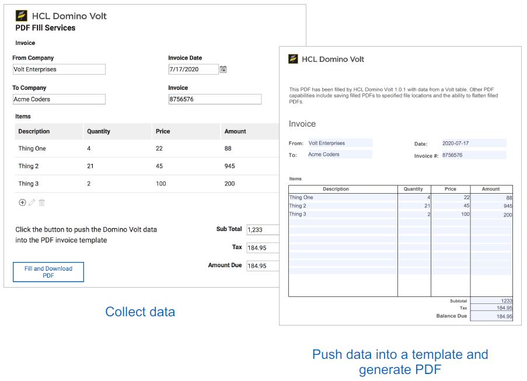Click the PDF amount cell showing 945
Viewport: 527px width, 381px height.
click(x=492, y=206)
